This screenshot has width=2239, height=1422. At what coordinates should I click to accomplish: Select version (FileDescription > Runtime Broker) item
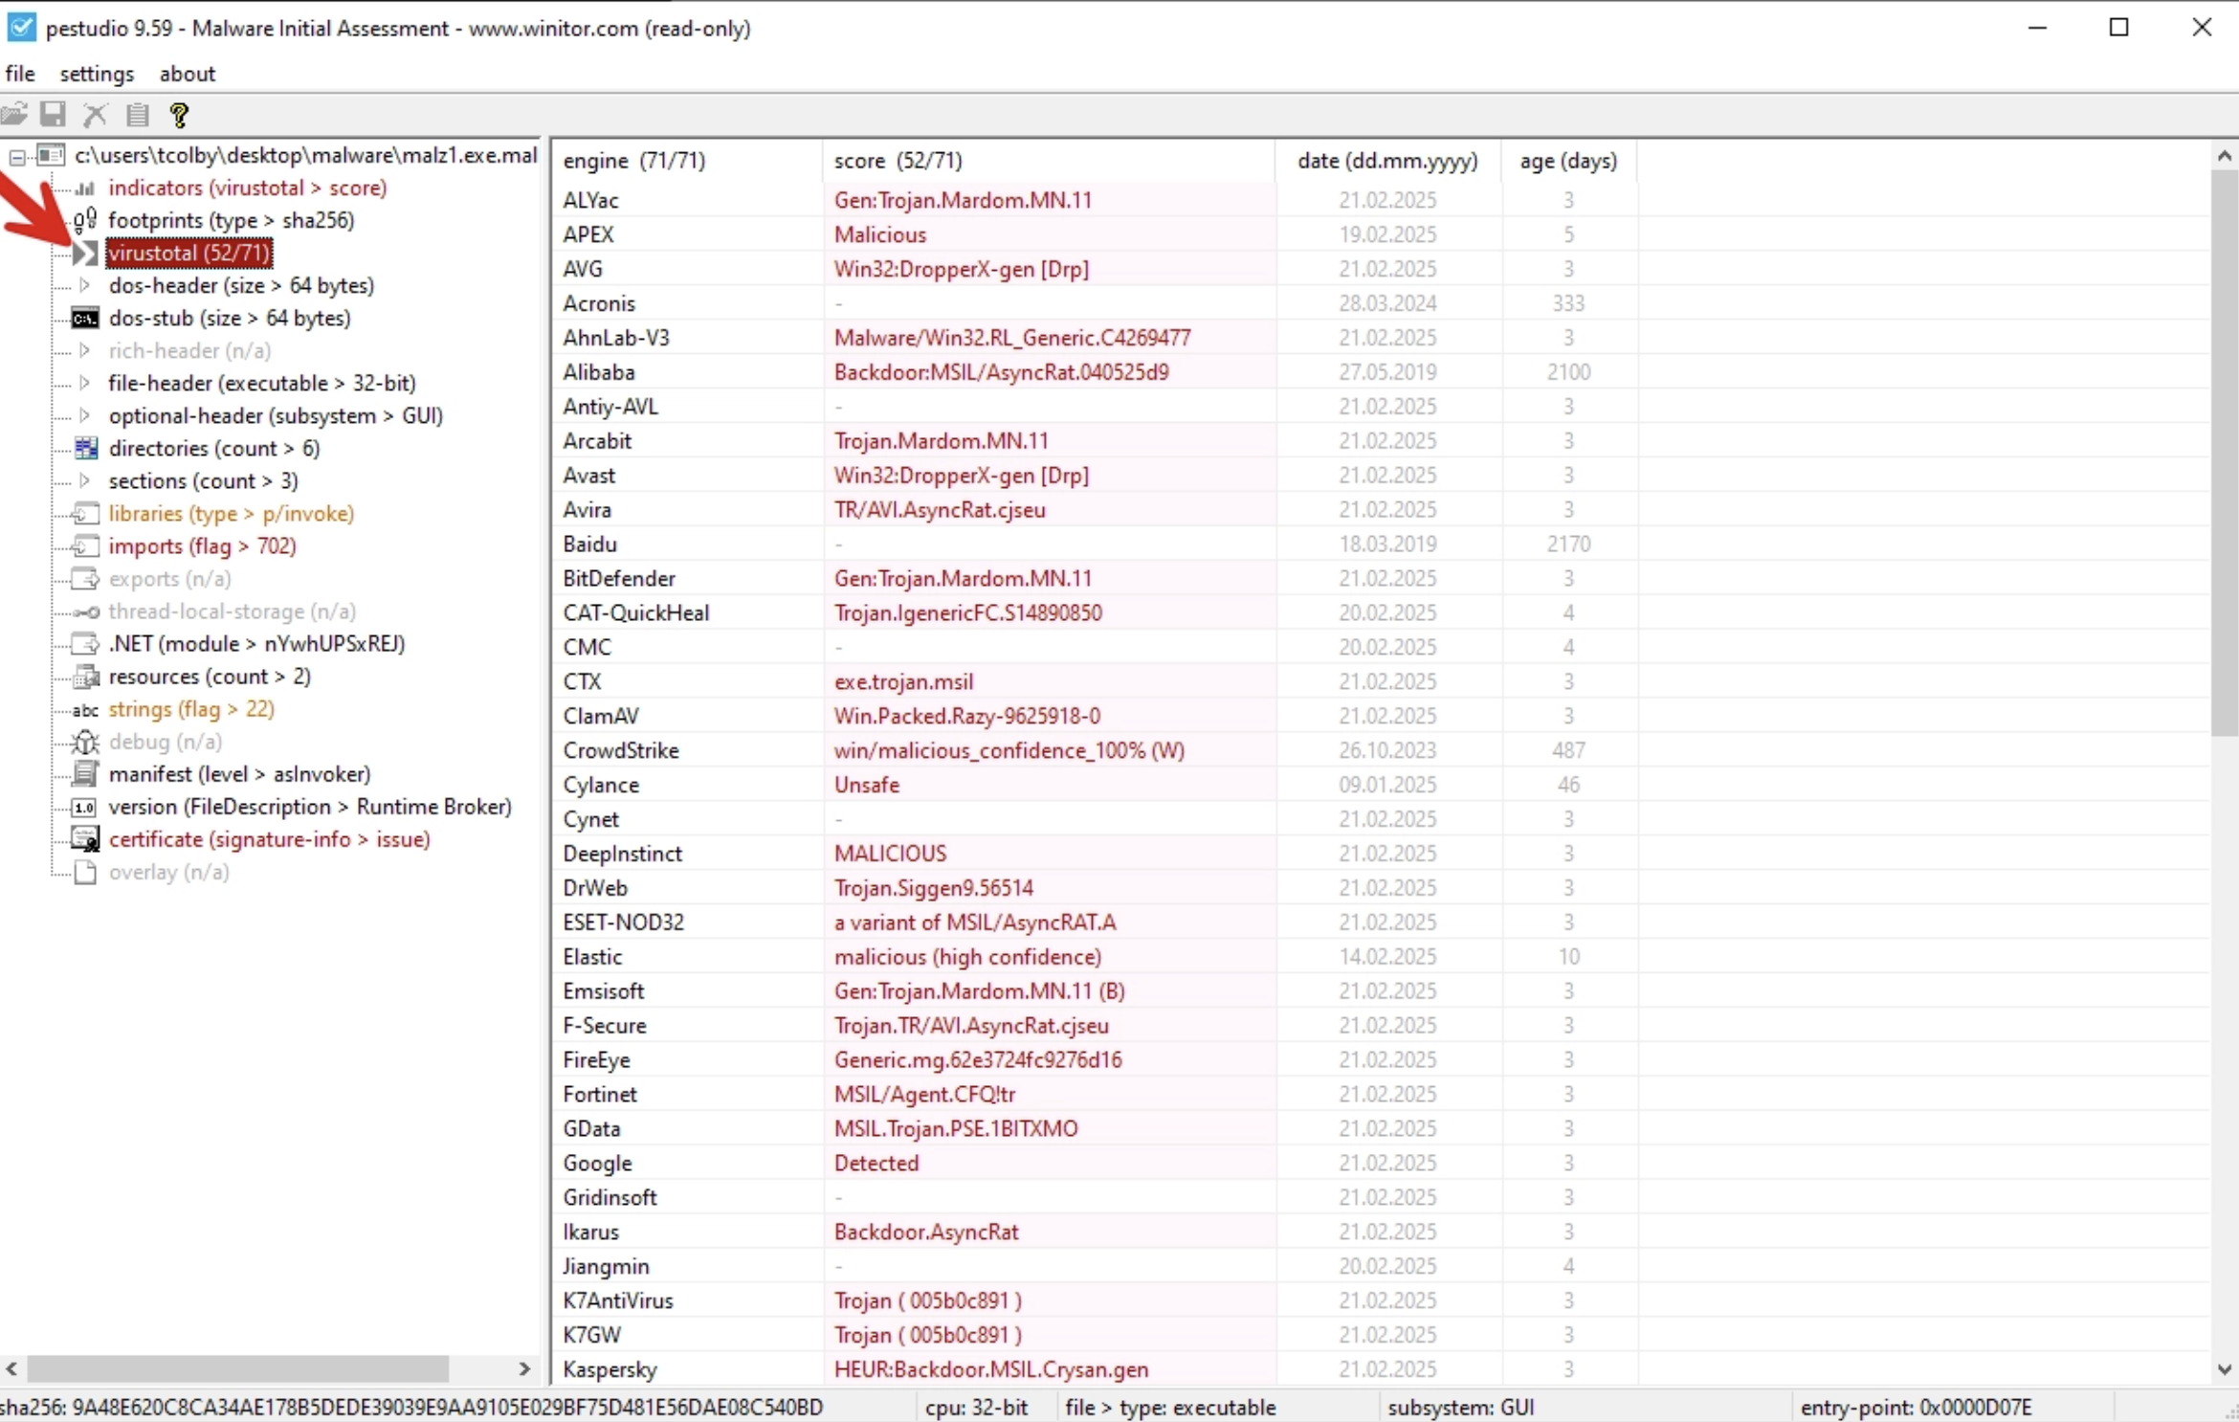point(310,807)
